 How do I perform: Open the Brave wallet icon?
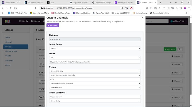172,8
